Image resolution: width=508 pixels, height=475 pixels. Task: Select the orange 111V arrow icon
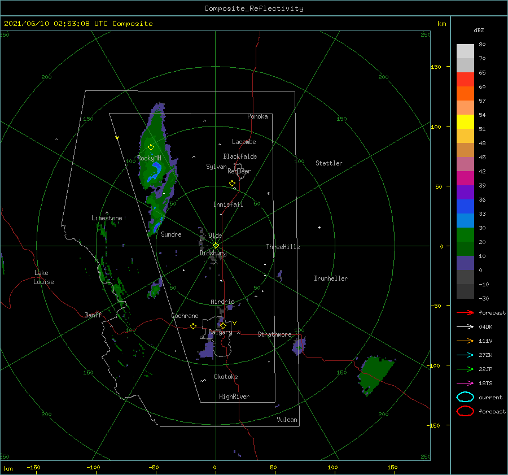[465, 341]
